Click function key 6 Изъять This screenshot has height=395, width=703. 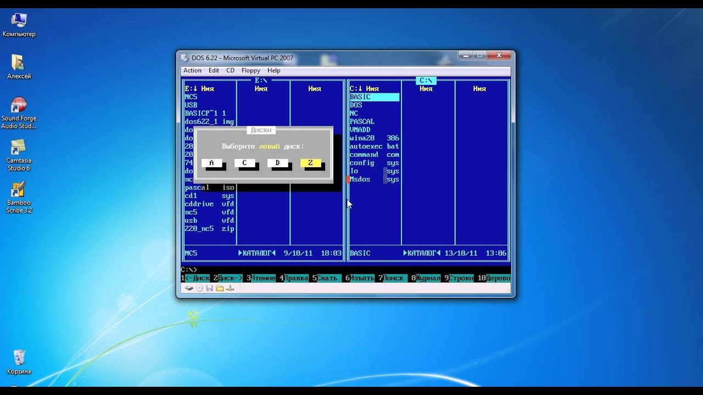click(x=360, y=278)
